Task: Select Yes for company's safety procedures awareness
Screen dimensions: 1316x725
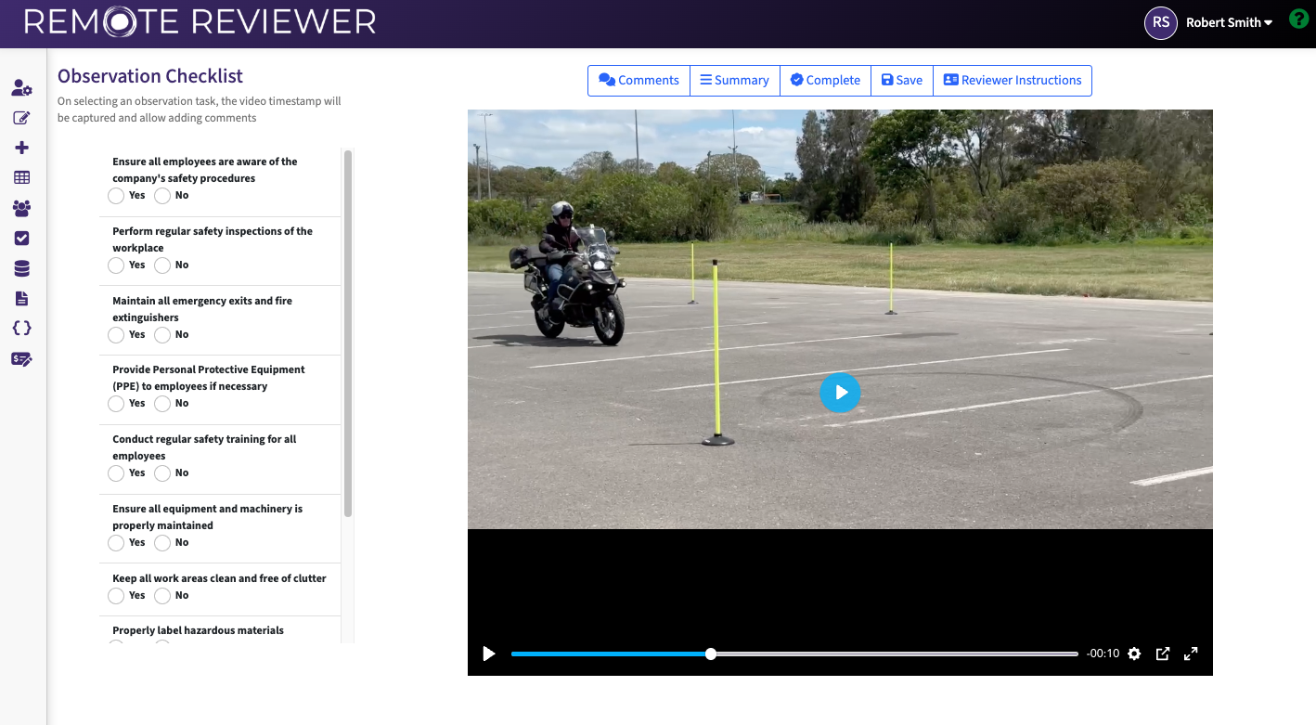Action: pos(116,196)
